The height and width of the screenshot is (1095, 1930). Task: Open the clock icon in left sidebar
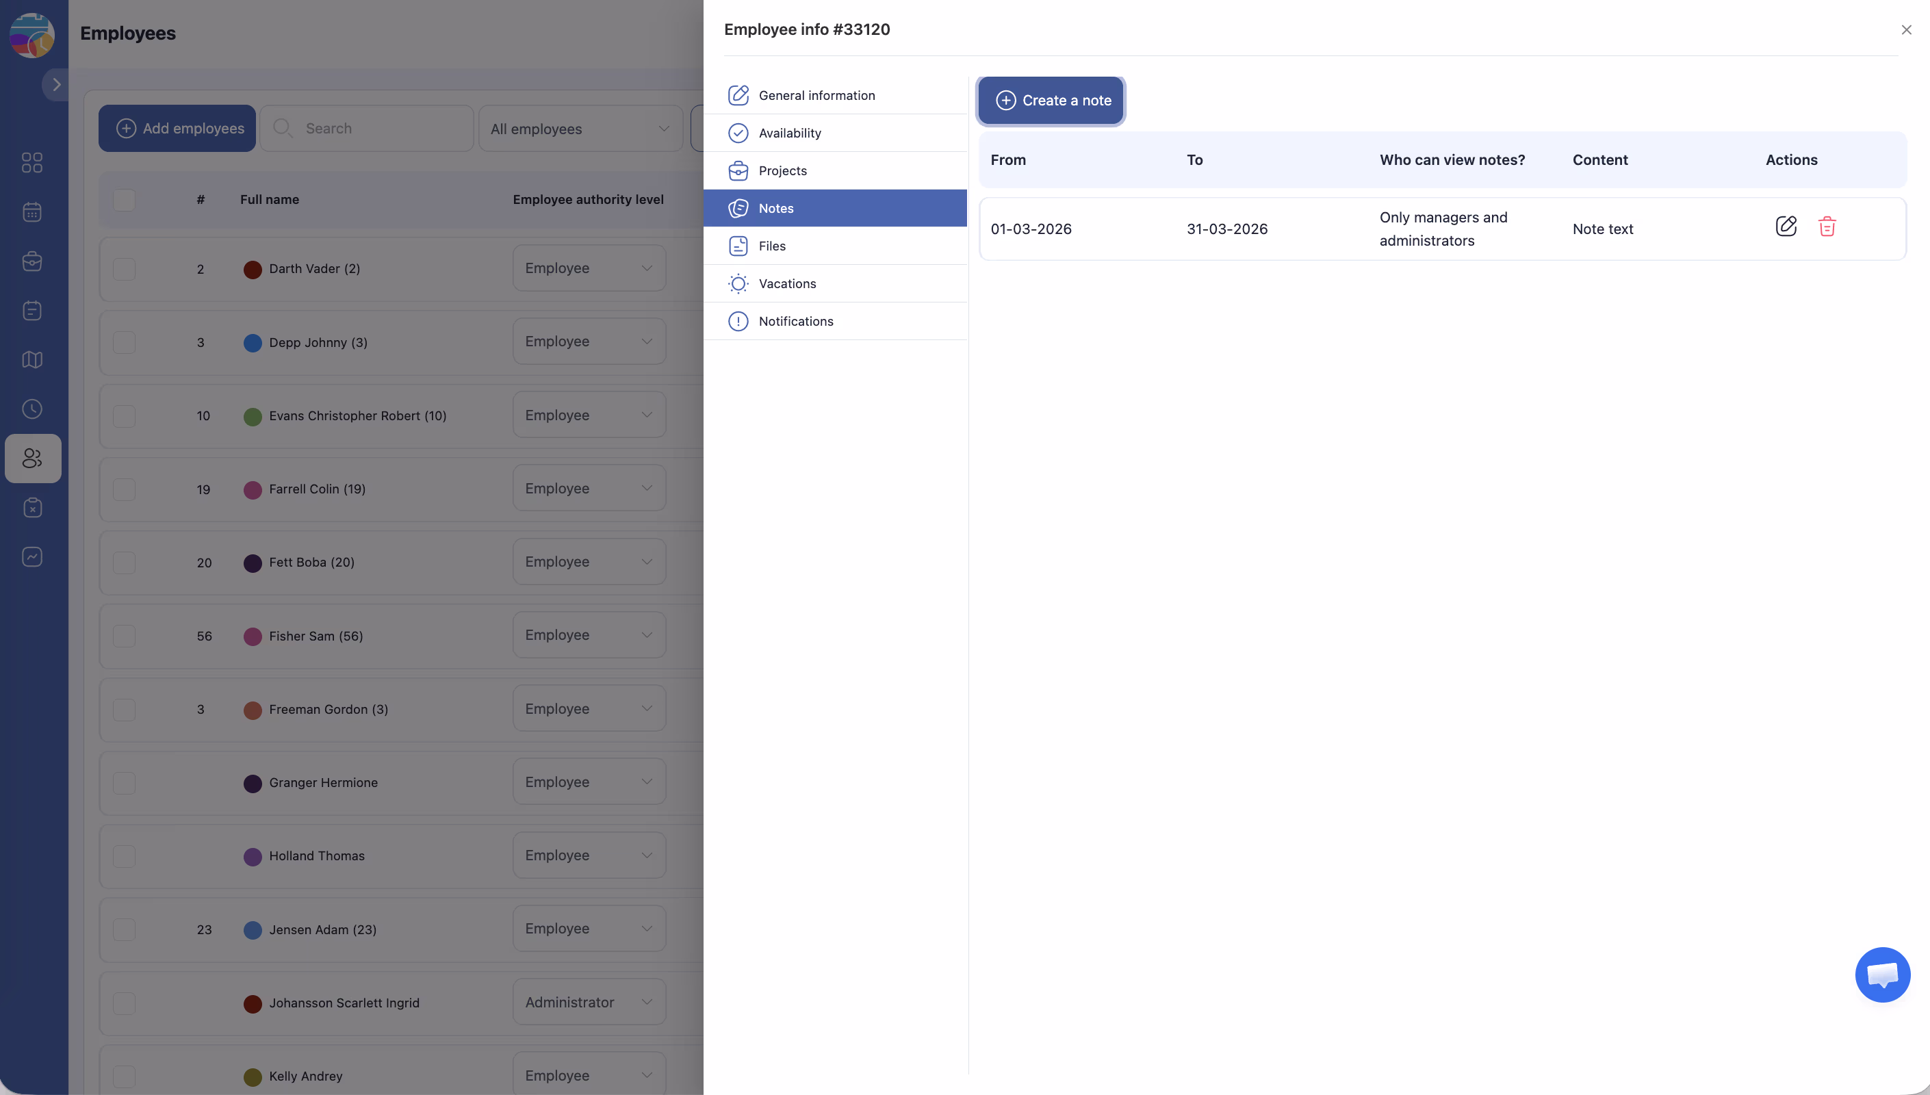click(x=32, y=409)
